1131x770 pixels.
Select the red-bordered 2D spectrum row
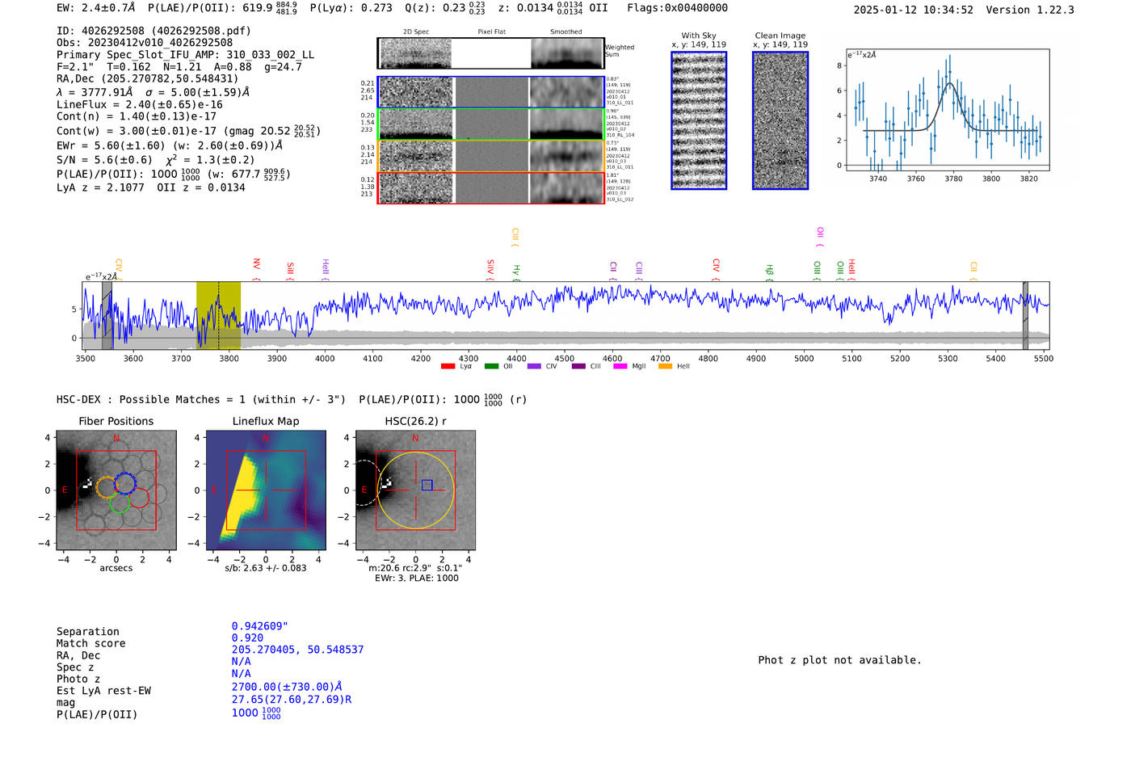(491, 188)
